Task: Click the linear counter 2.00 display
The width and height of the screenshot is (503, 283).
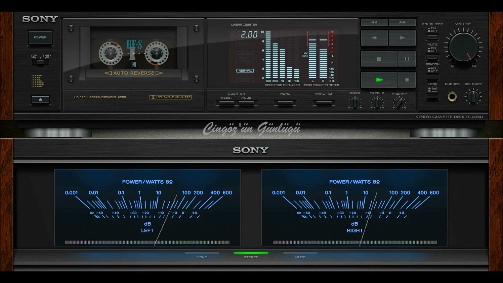Action: (x=244, y=35)
